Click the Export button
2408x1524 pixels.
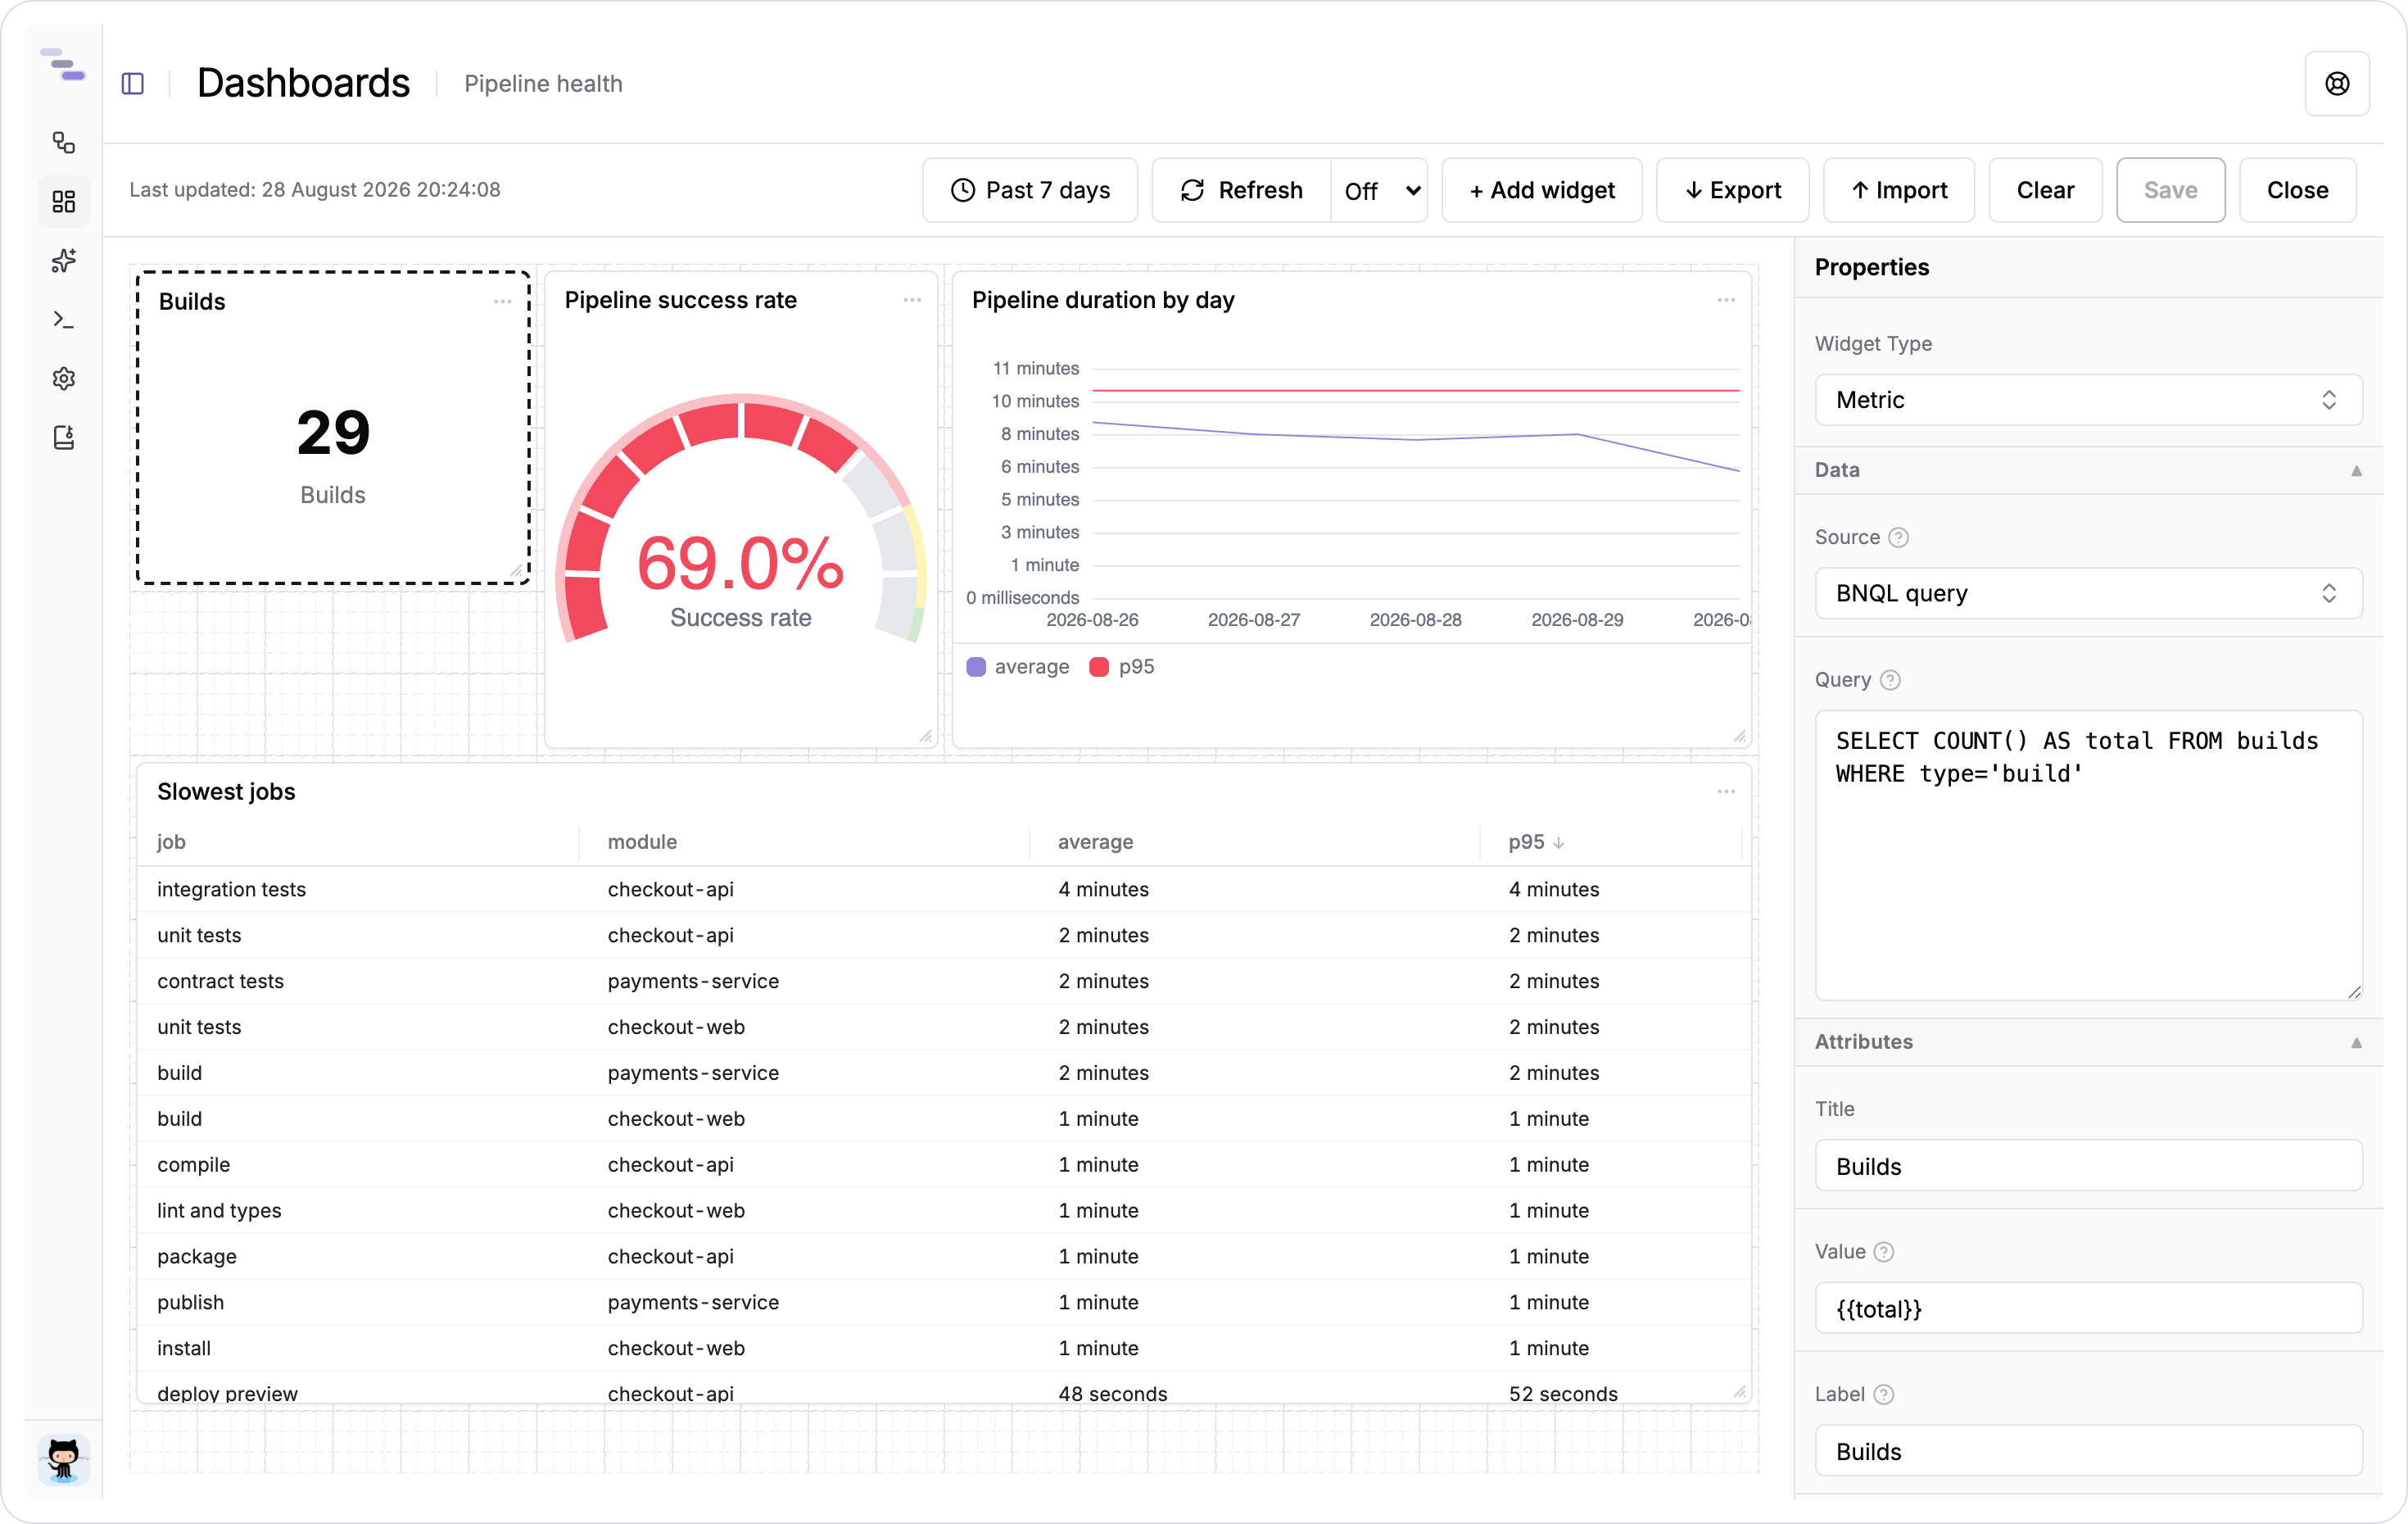(x=1733, y=190)
